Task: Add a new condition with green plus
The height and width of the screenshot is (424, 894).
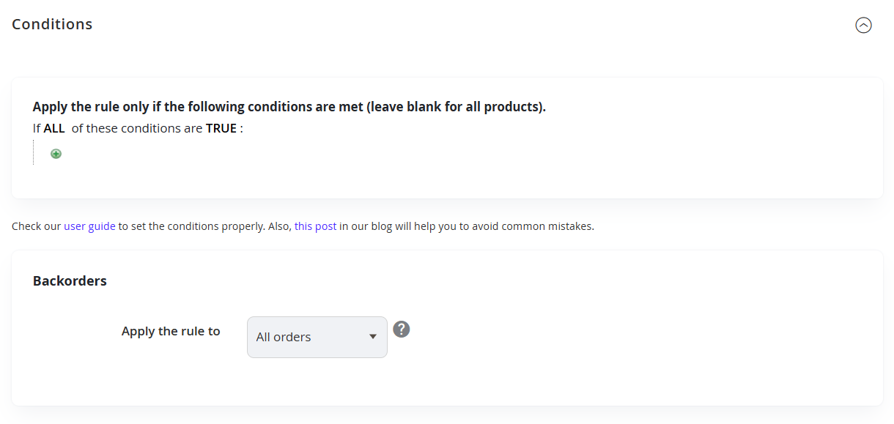Action: [56, 154]
